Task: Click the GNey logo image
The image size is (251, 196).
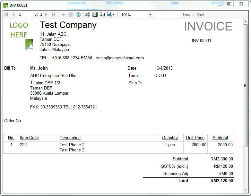Action: pos(29,45)
